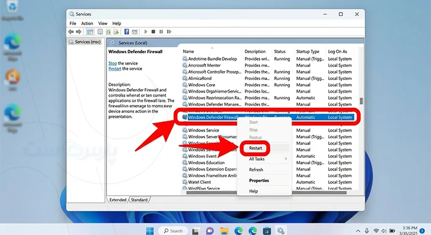Click the microphone system tray icon
431x235 pixels.
click(366, 231)
